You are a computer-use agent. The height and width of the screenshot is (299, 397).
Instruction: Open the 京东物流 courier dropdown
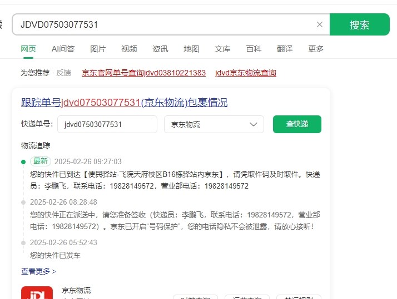(214, 124)
